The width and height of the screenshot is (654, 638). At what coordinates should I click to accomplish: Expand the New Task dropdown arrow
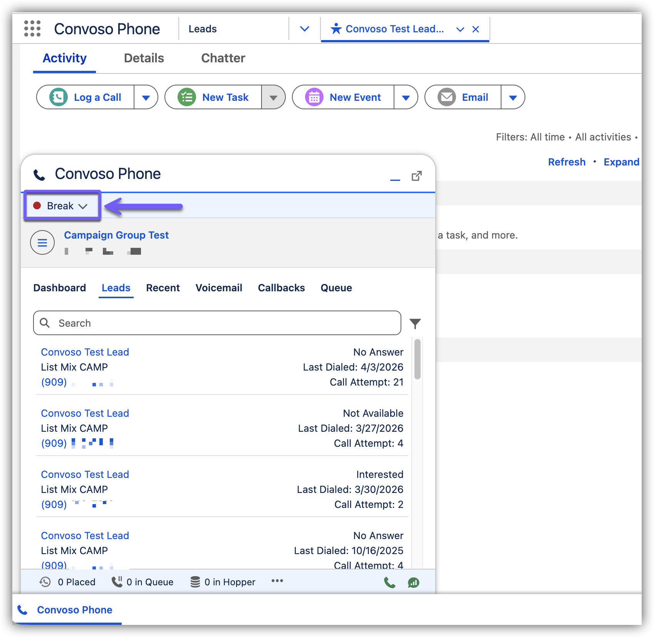point(273,97)
